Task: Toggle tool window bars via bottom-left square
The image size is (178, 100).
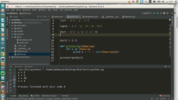Action: 8,99
